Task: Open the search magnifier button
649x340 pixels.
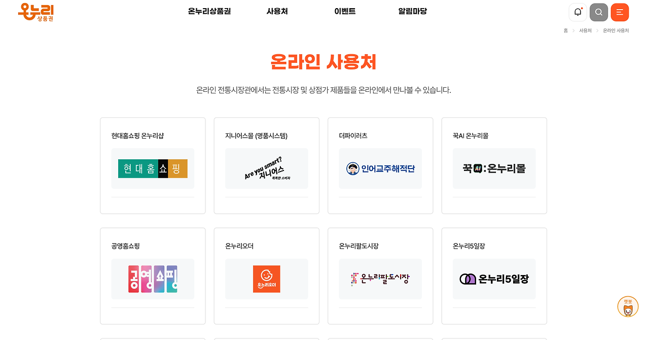Action: pyautogui.click(x=599, y=12)
